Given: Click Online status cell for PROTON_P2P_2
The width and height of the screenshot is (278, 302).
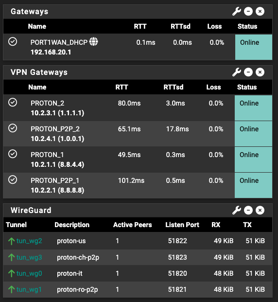Looking at the screenshot, I should (x=253, y=134).
